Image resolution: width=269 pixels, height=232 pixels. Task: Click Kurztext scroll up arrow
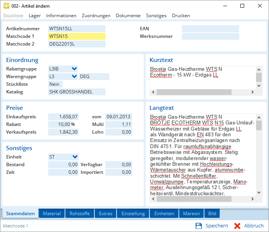point(259,70)
